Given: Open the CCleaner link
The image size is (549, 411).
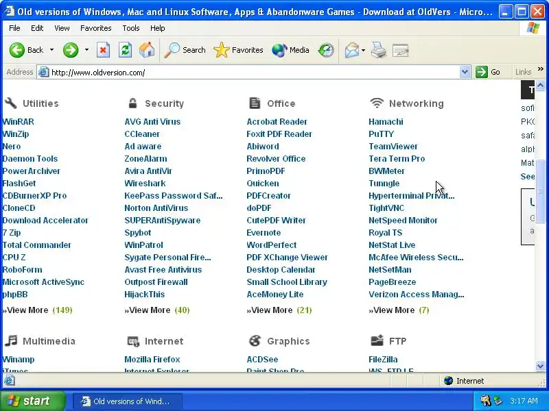Looking at the screenshot, I should tap(142, 134).
